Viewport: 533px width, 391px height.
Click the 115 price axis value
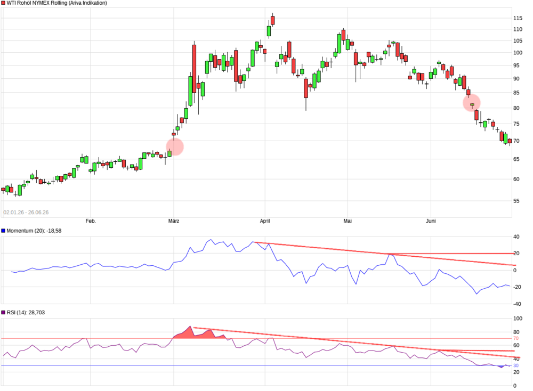(x=518, y=18)
